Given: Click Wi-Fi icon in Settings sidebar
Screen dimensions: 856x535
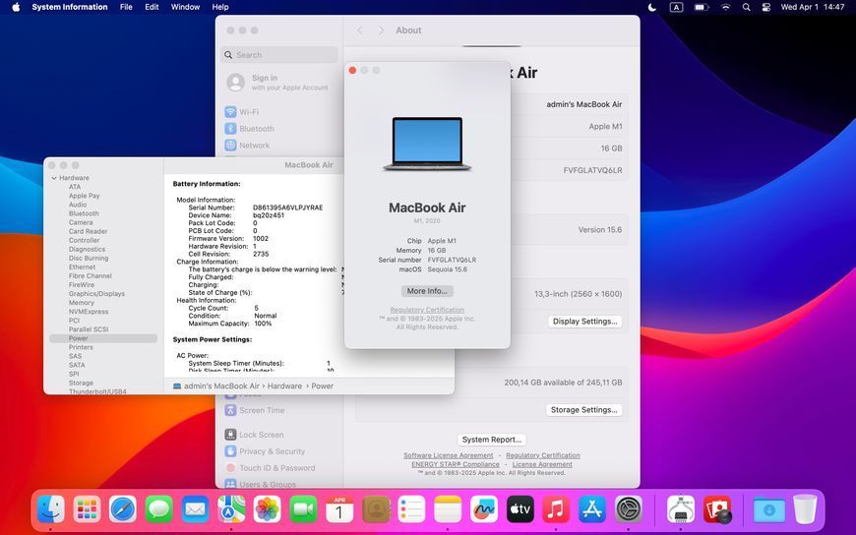Looking at the screenshot, I should click(x=230, y=112).
